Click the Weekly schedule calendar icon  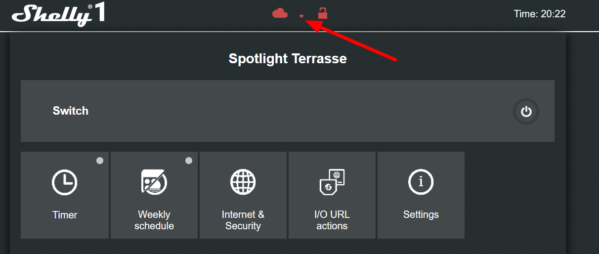tap(154, 182)
